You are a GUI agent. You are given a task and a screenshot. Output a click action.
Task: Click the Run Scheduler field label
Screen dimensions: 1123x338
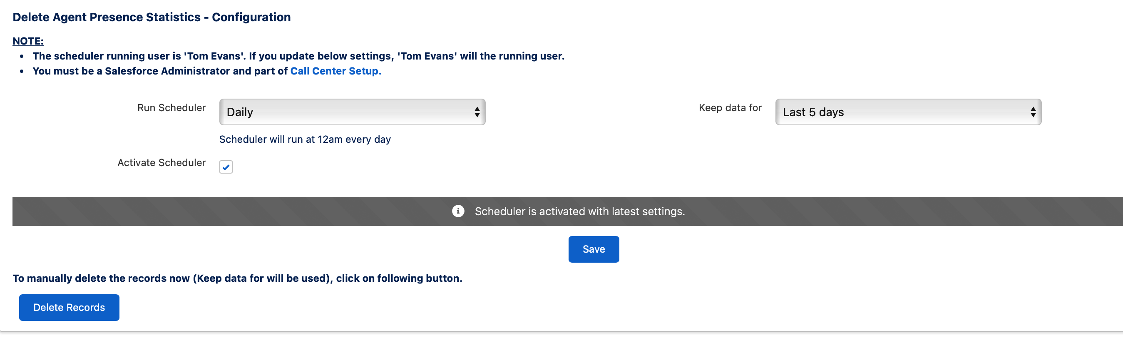click(171, 108)
